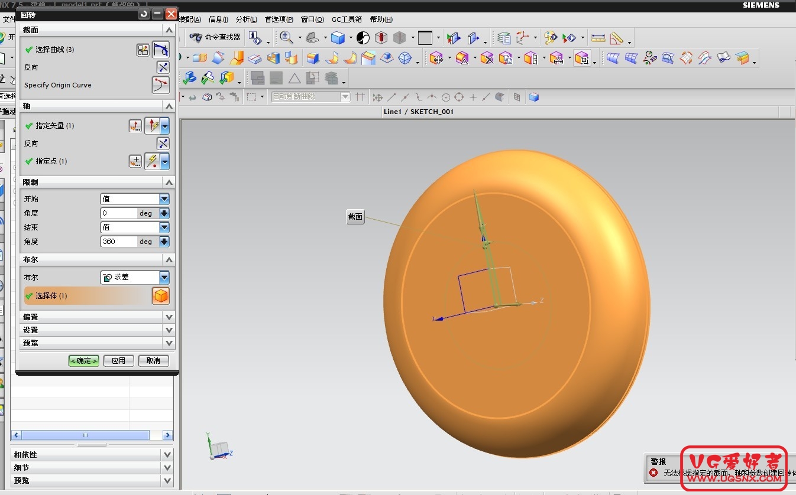Click the 应用 button
796x495 pixels.
tap(118, 361)
